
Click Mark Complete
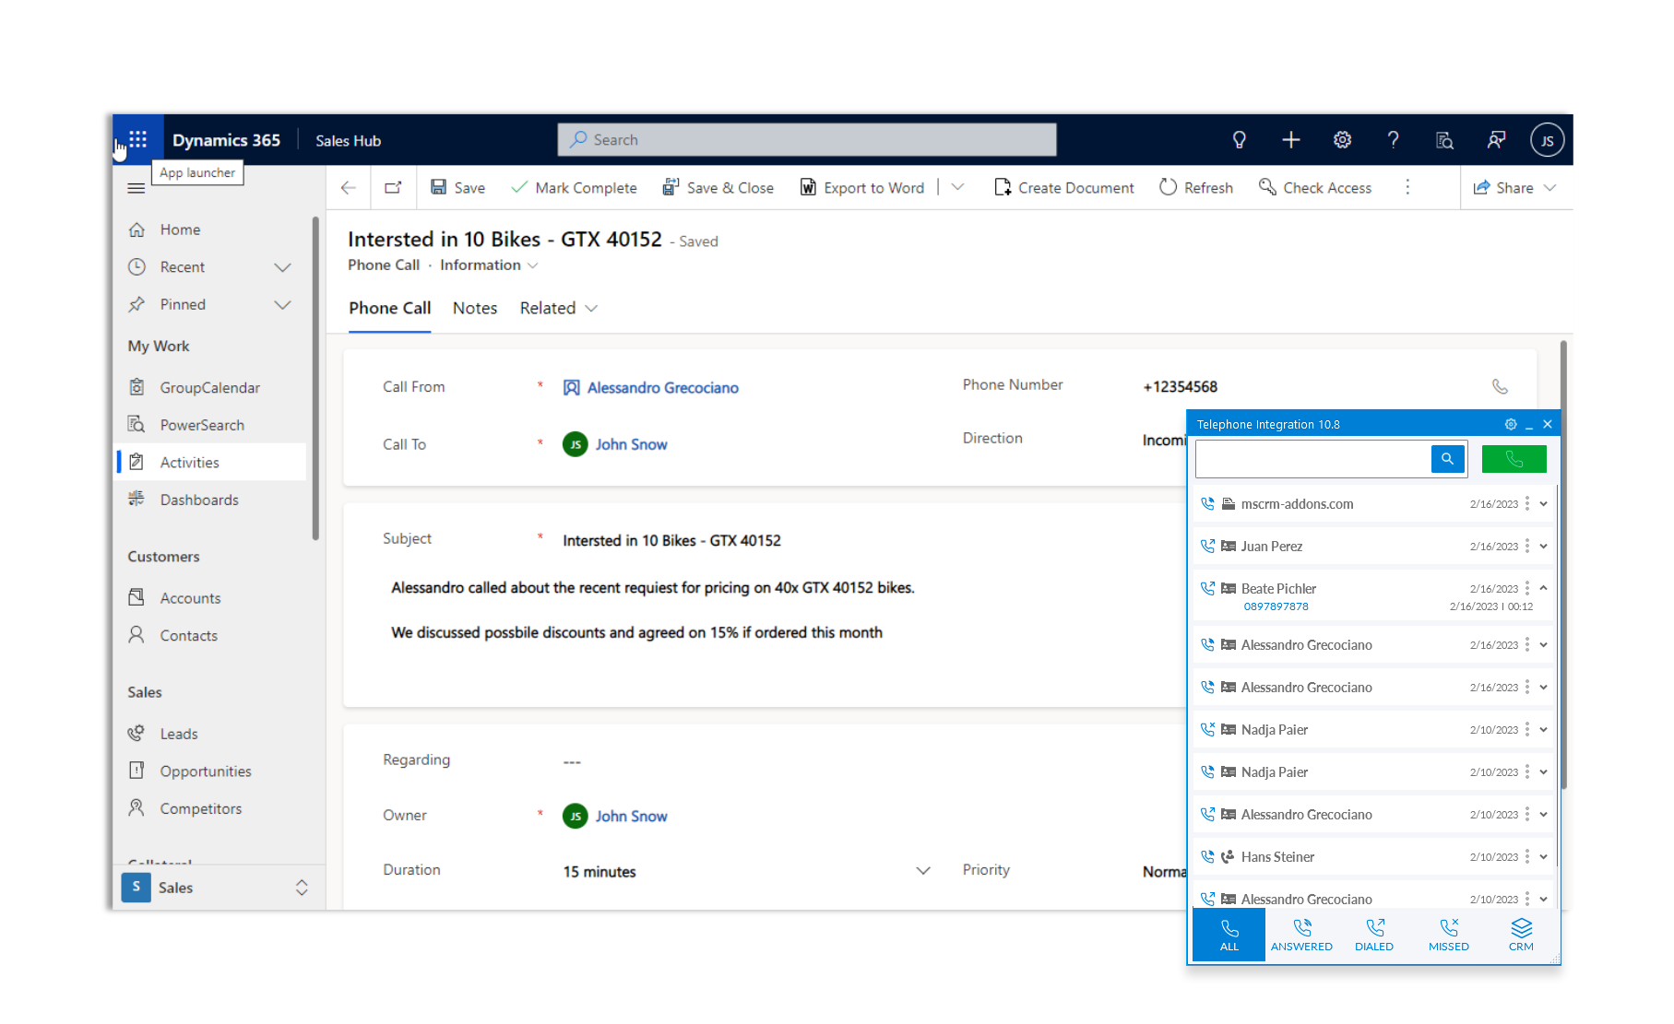[x=574, y=188]
